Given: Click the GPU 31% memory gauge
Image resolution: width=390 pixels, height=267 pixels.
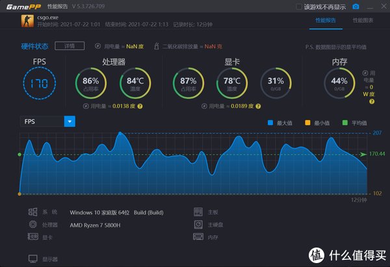Looking at the screenshot, I should tap(276, 83).
